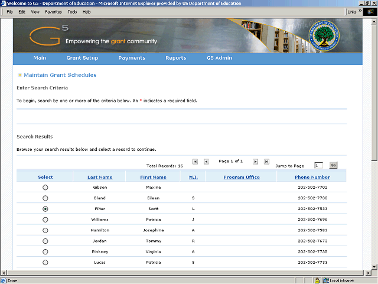Choose the Williams Patricia radio button
378x284 pixels.
[x=45, y=220]
